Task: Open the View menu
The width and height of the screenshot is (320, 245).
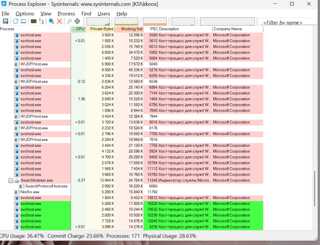Action: (x=46, y=14)
